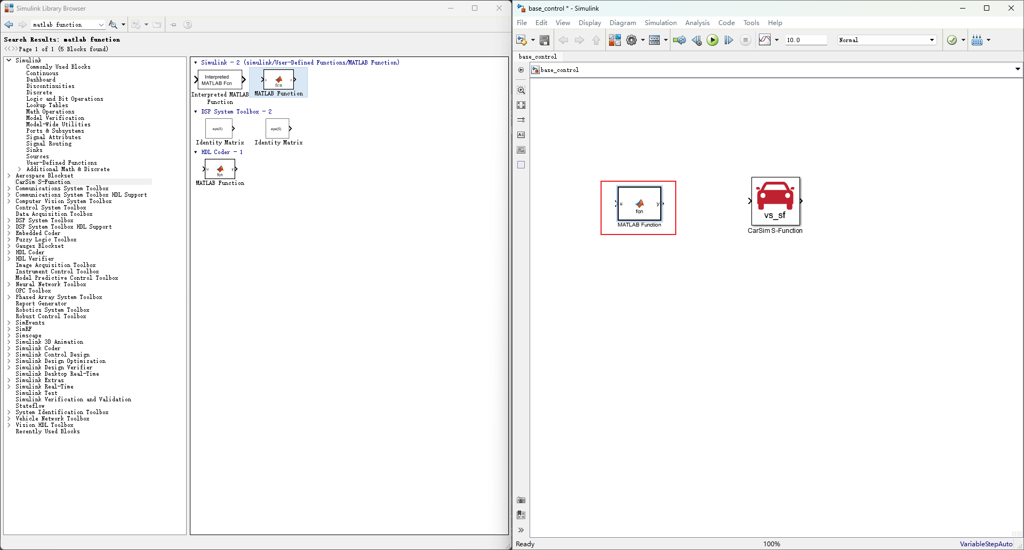Open the search field history dropdown

click(101, 25)
